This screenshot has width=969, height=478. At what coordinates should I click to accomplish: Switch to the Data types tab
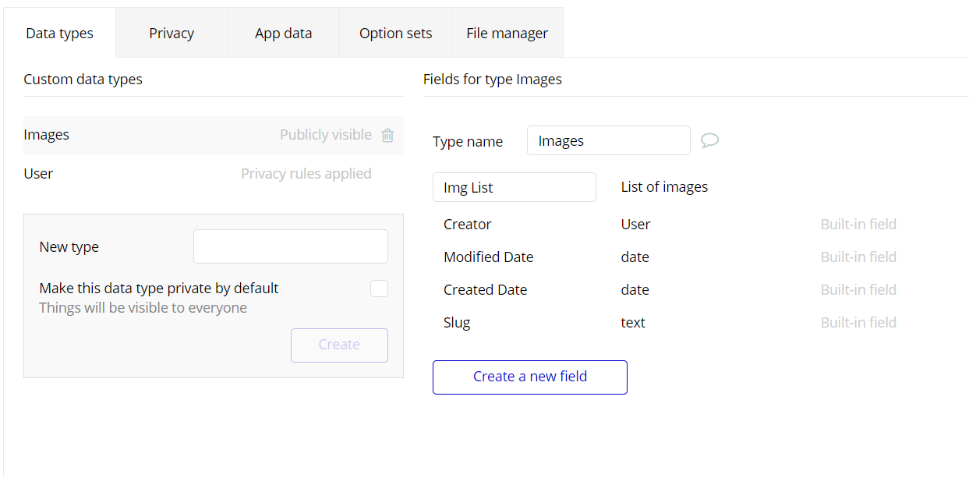(59, 34)
